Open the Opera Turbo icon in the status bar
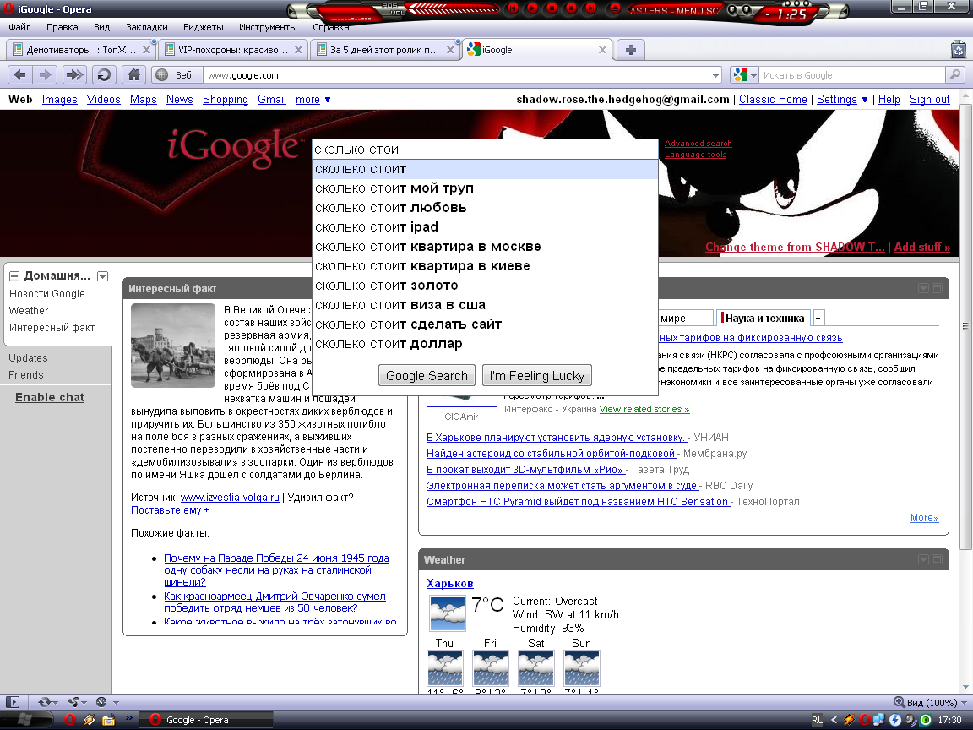973x730 pixels. (x=101, y=702)
